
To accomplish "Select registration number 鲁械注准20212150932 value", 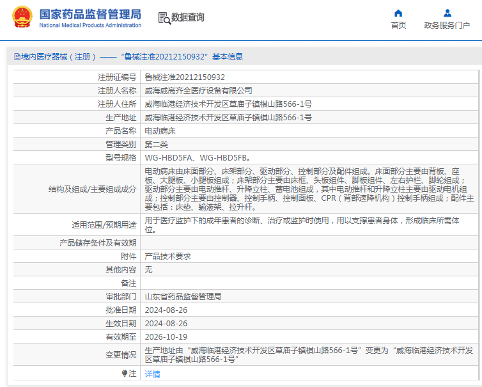I will tap(185, 77).
